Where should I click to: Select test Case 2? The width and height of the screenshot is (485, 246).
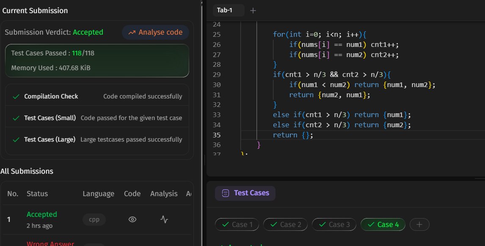[x=285, y=225]
